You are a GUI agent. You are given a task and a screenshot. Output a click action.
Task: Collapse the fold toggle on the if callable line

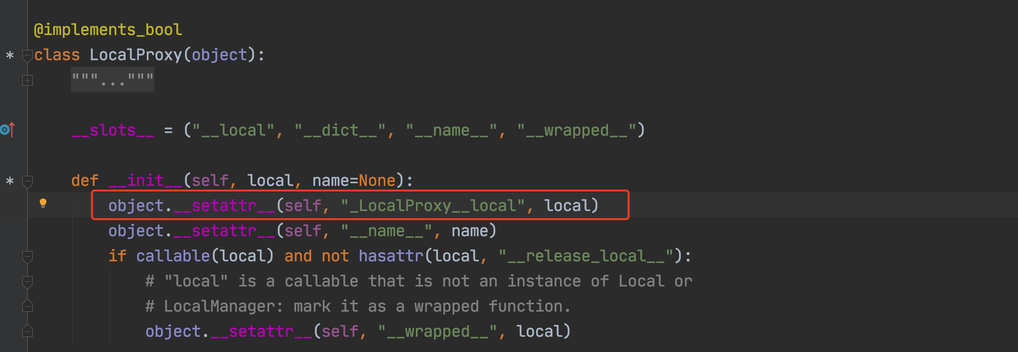[27, 257]
